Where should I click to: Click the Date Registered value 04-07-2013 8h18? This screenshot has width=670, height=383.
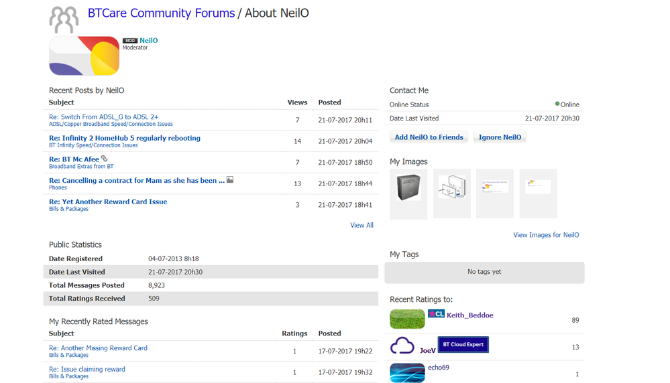[174, 259]
